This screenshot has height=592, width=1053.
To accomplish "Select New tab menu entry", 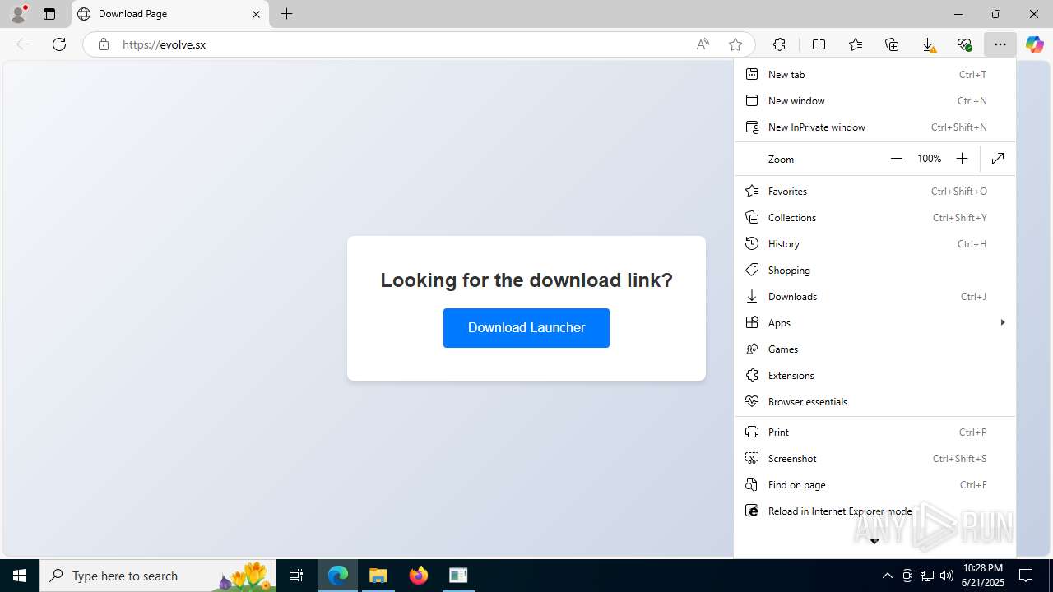I will coord(874,74).
